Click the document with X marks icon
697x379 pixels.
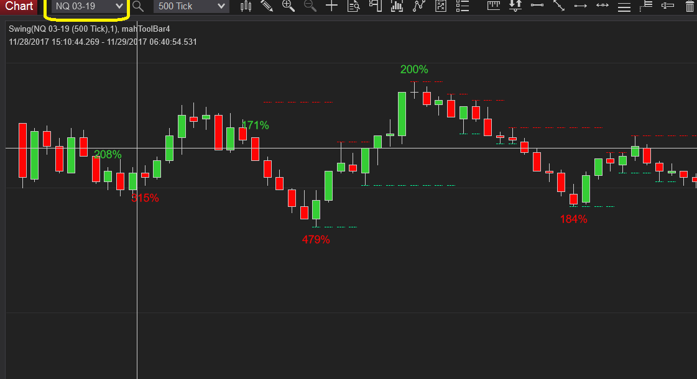(440, 6)
